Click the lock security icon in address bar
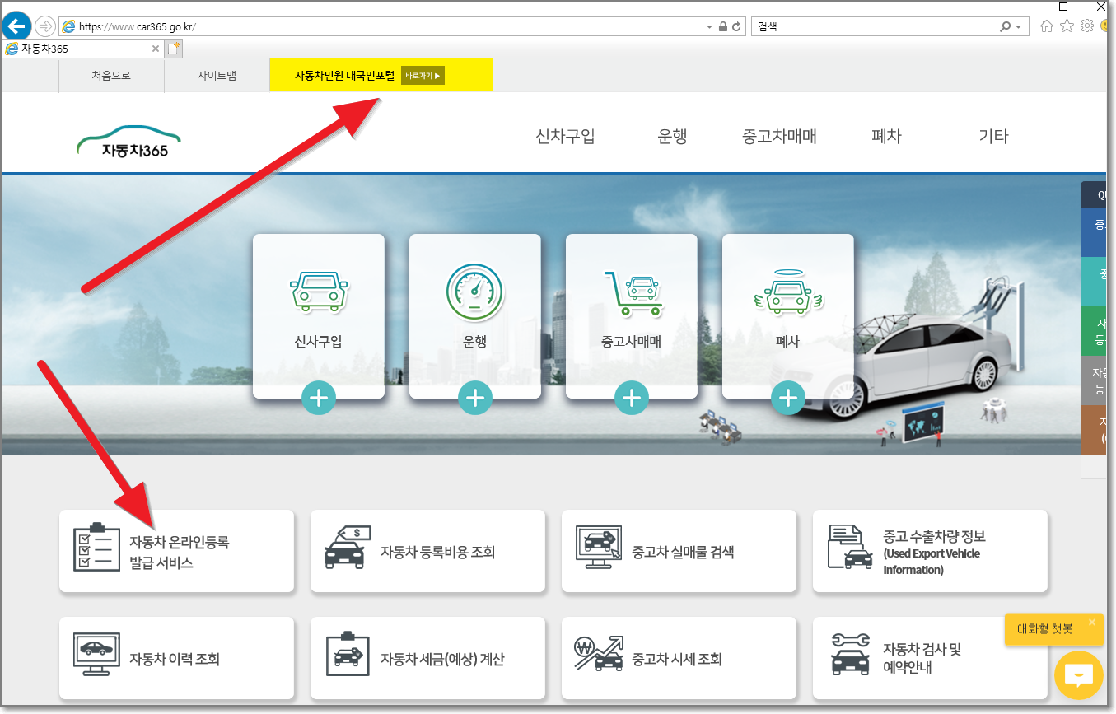The width and height of the screenshot is (1116, 714). [x=723, y=26]
